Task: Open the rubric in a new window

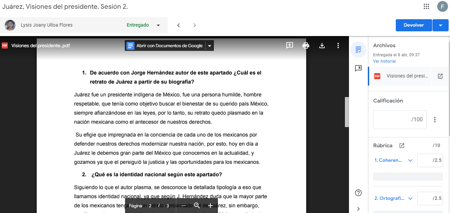Action: 402,146
